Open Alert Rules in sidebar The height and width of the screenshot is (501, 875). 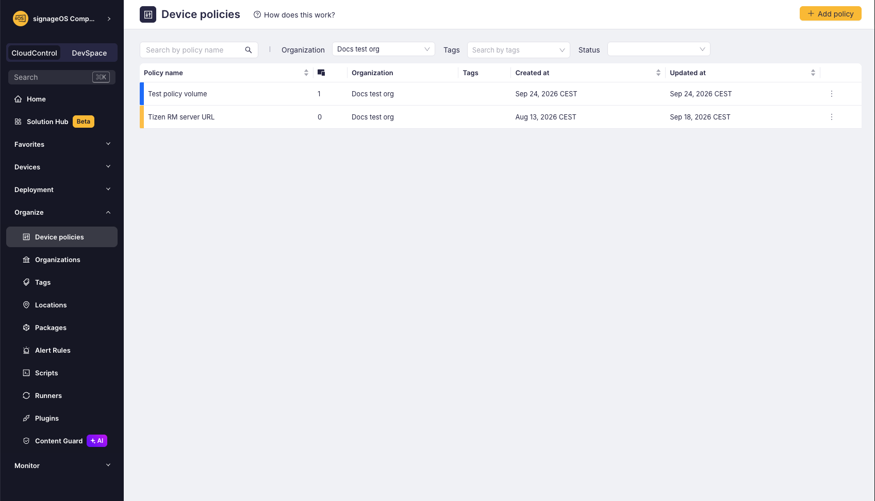click(62, 350)
